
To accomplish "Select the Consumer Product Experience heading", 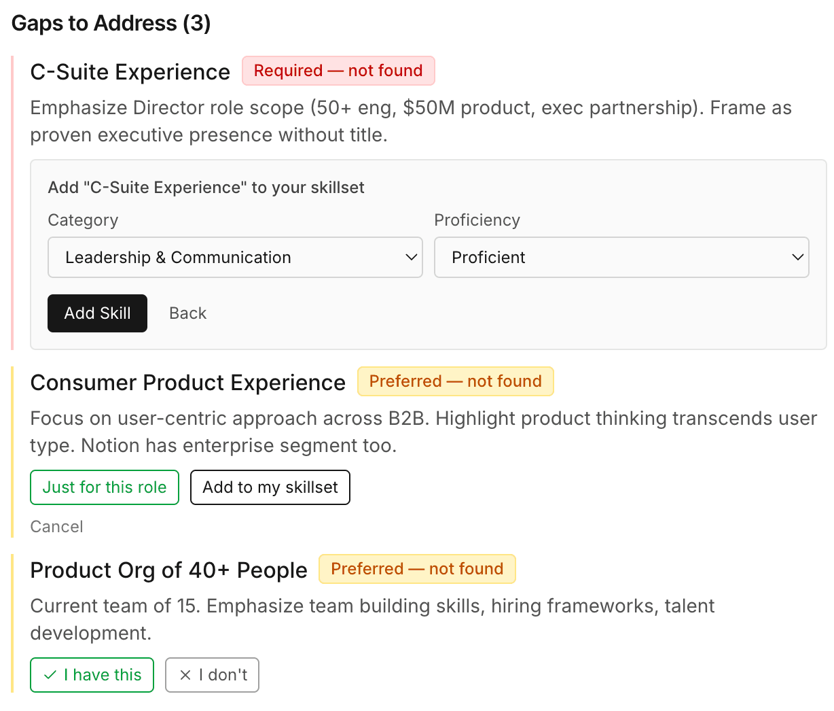I will (x=188, y=382).
